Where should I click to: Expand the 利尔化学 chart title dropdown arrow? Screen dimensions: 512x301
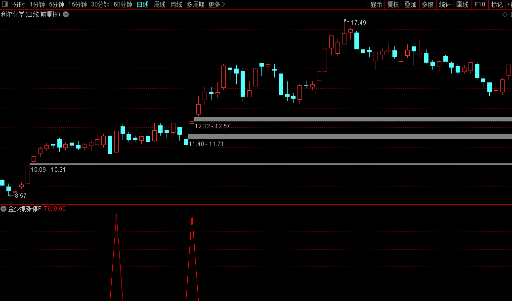point(66,14)
